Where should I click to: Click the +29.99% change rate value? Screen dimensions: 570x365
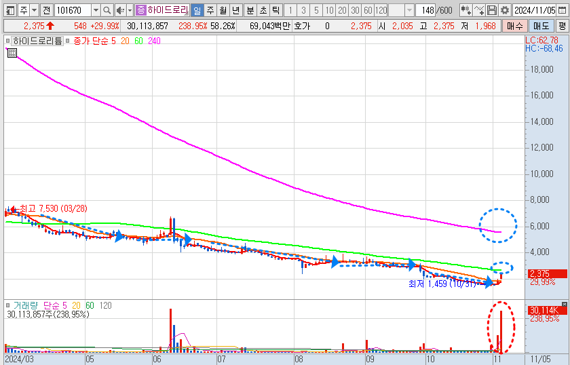(x=104, y=26)
